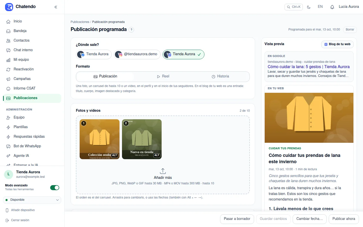Click the Chatendo logo icon

tap(9, 7)
